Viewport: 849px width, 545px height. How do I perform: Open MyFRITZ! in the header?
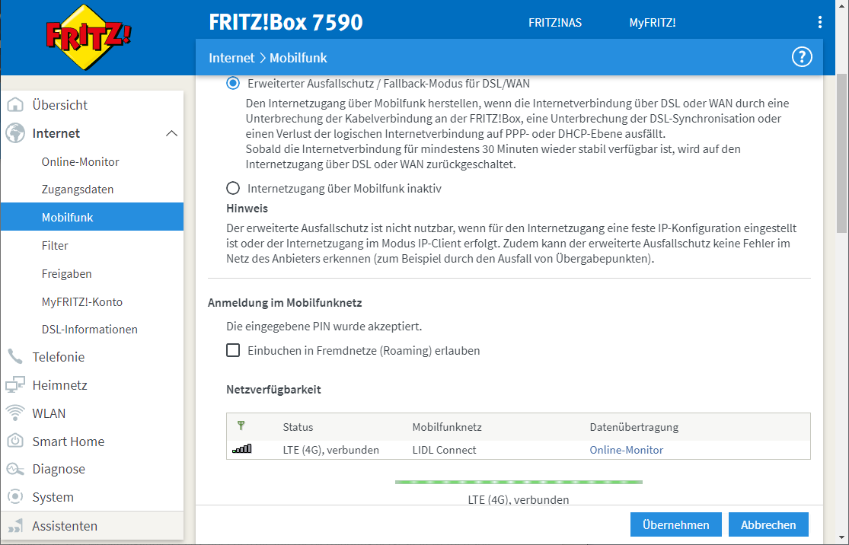pos(652,23)
